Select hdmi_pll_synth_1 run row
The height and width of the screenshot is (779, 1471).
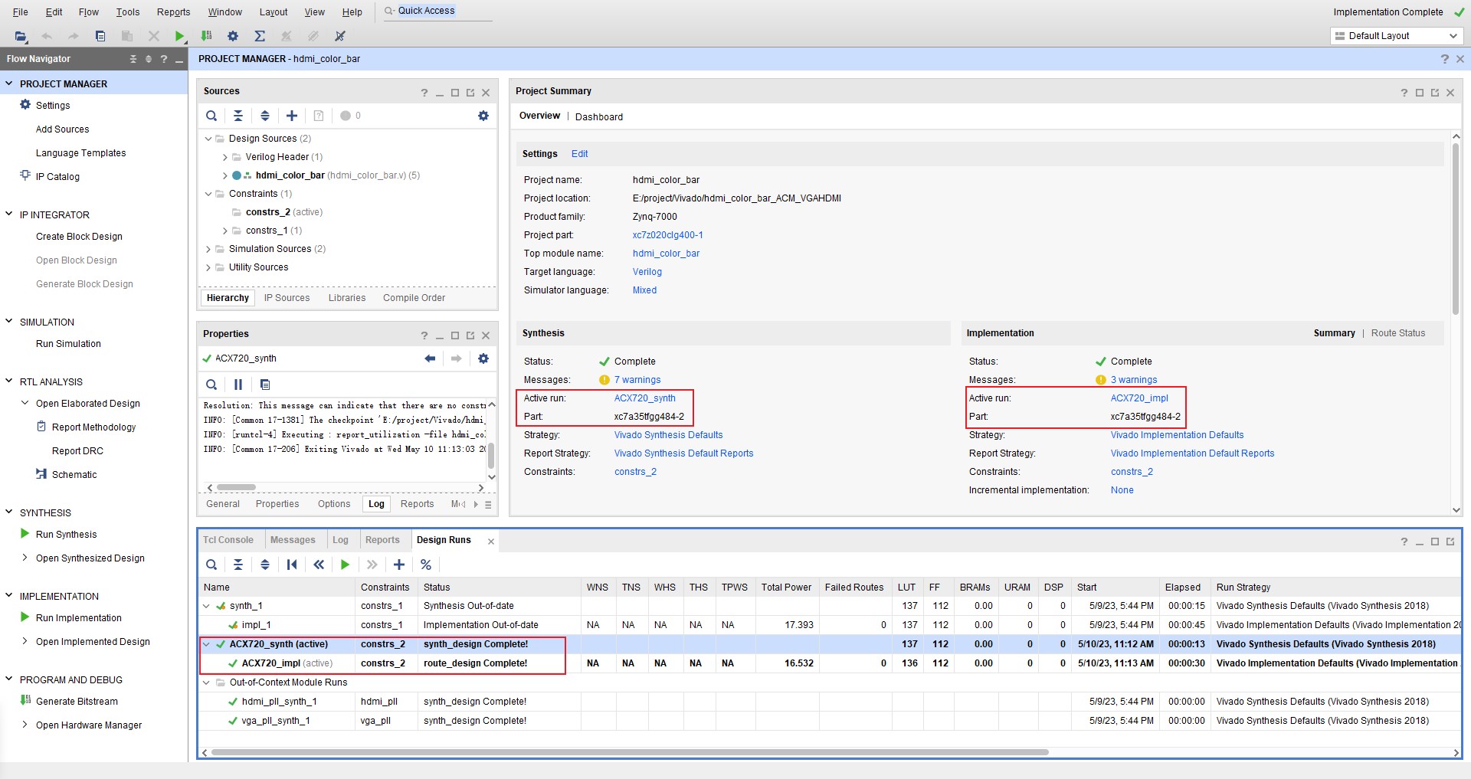[829, 702]
